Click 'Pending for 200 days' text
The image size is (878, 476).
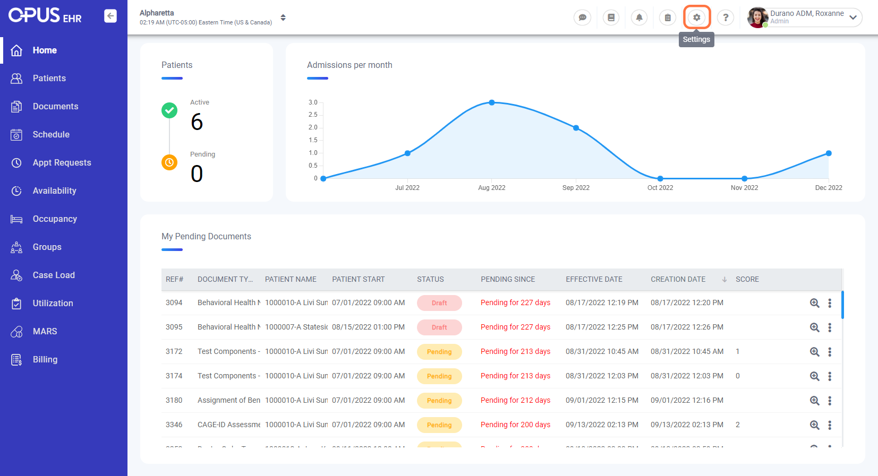[x=515, y=425]
